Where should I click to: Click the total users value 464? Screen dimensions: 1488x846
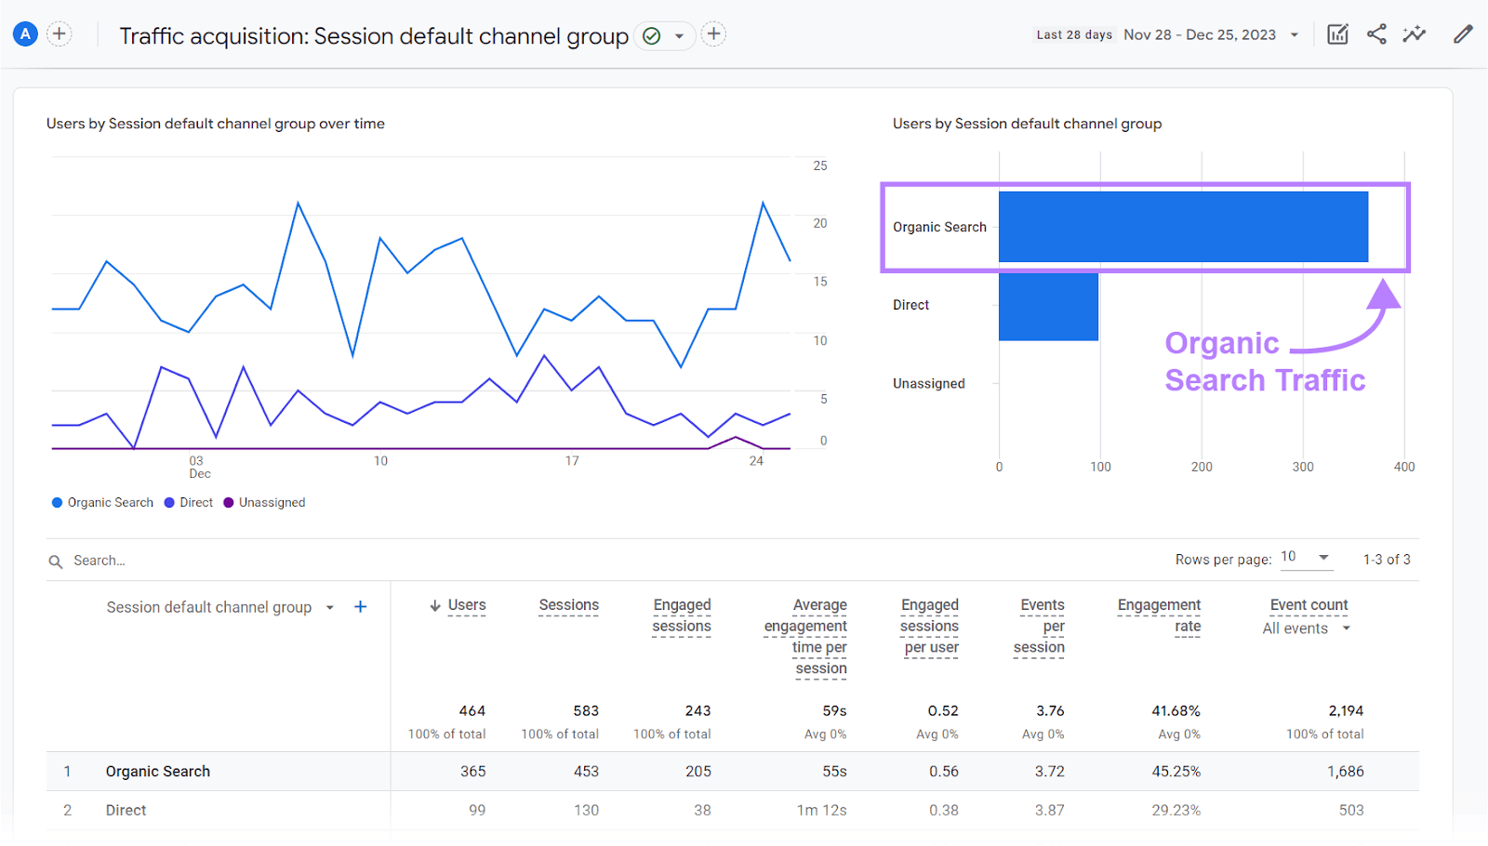[x=472, y=711]
